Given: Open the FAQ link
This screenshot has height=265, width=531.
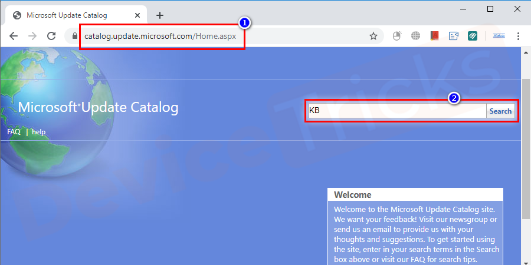Looking at the screenshot, I should pos(14,132).
